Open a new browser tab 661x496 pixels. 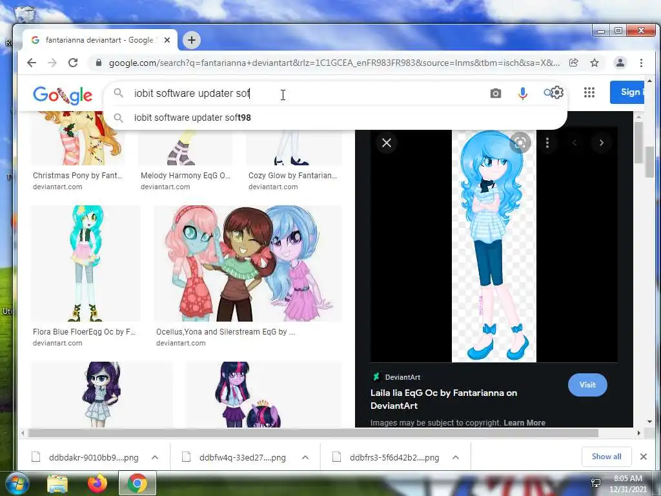[191, 40]
